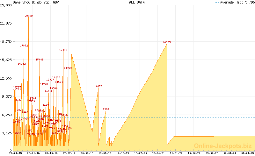The width and height of the screenshot is (255, 156).
Task: Click the 6997 data point label
Action: (x=106, y=109)
